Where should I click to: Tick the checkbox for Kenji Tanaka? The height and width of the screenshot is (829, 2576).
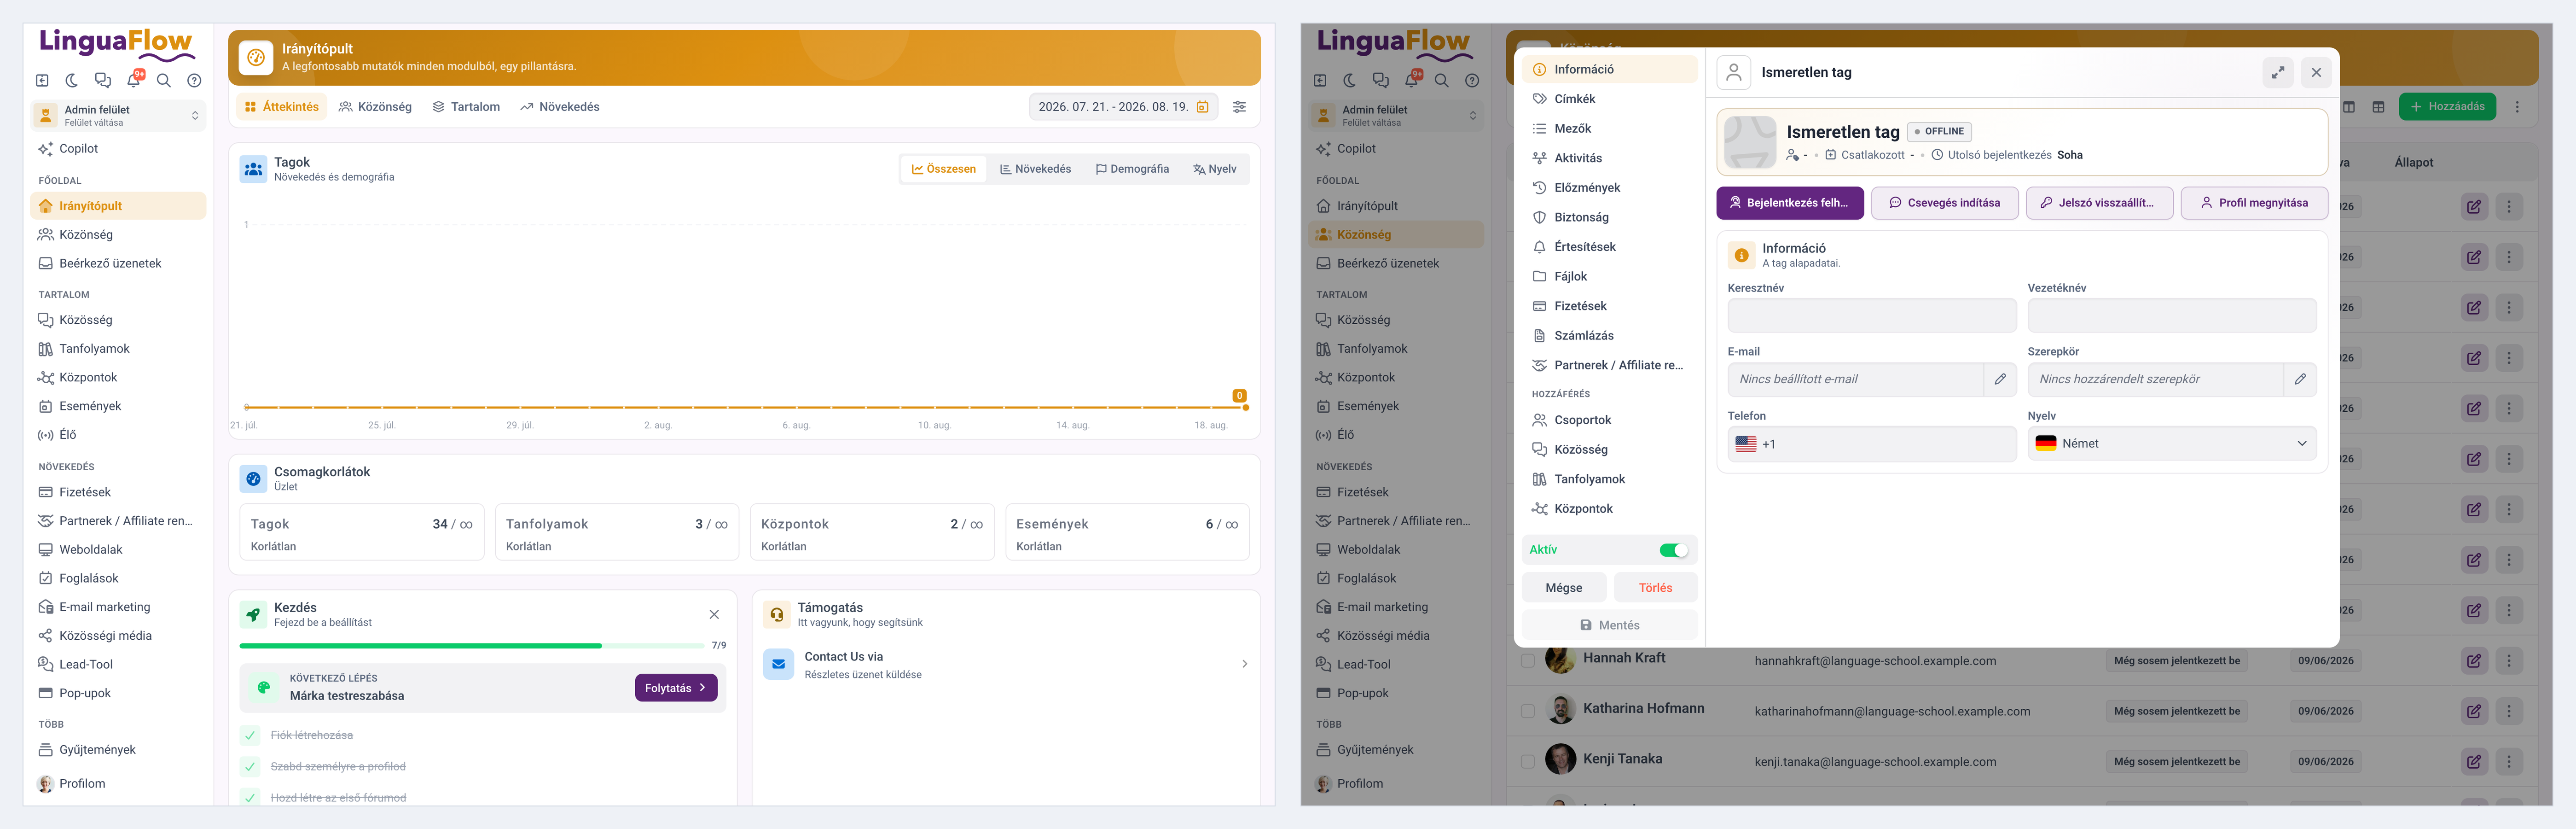click(x=1527, y=762)
